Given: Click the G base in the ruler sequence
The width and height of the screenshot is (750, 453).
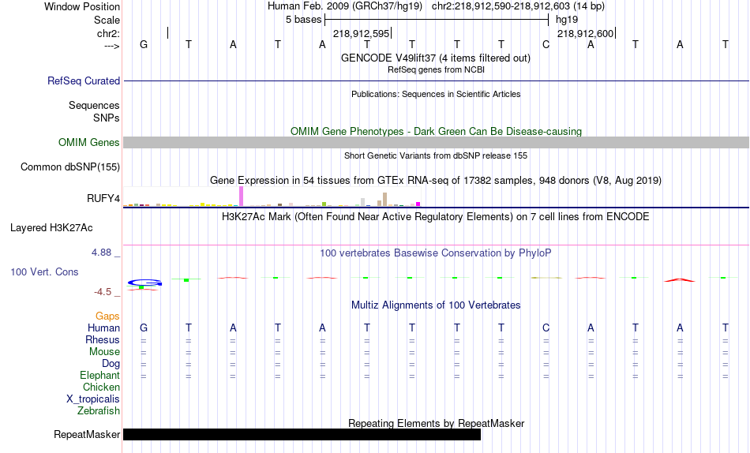Looking at the screenshot, I should coord(144,44).
